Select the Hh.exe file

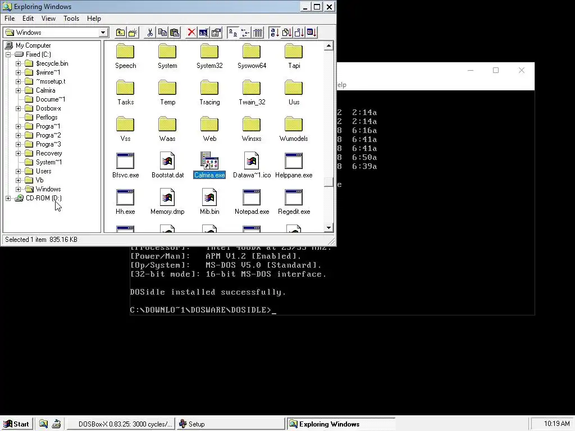(x=125, y=202)
